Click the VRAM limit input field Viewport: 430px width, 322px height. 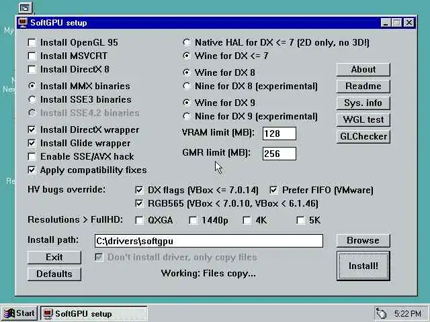279,133
